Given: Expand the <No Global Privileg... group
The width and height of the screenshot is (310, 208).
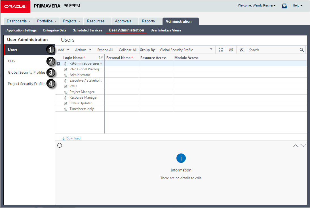Looking at the screenshot, I should [x=66, y=69].
